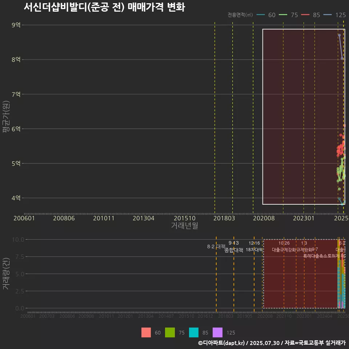Click 201612 on the volume chart axis
This screenshot has width=349, height=349.
[x=205, y=316]
